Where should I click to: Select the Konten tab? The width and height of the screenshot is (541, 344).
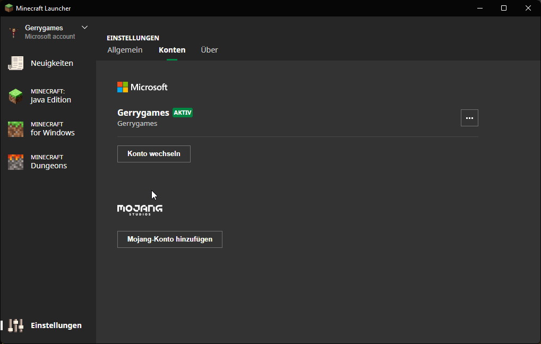(x=172, y=50)
